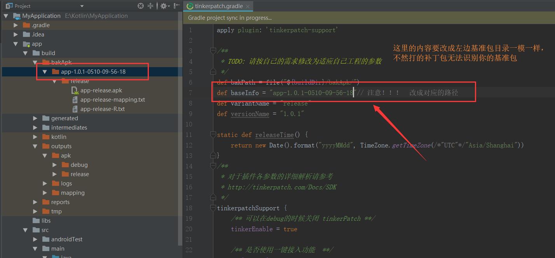Expand the .idea folder arrow
This screenshot has width=555, height=258.
(16, 35)
